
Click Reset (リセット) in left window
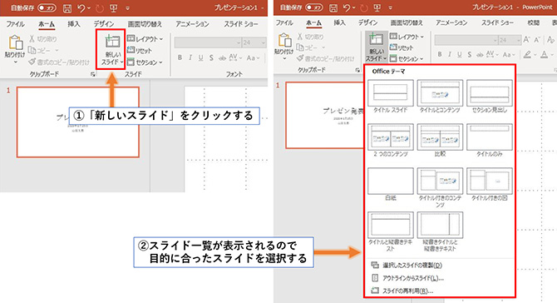(x=140, y=51)
